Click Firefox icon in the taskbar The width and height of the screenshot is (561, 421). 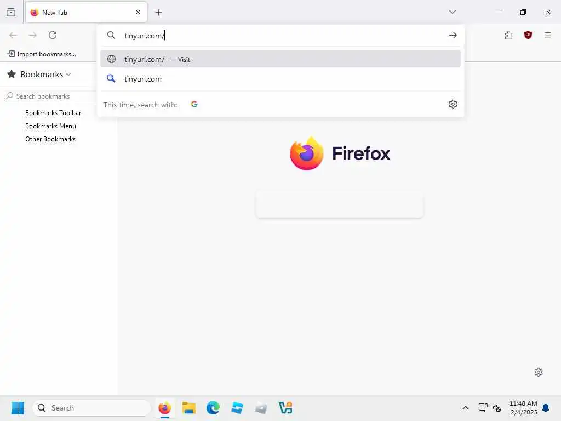164,408
